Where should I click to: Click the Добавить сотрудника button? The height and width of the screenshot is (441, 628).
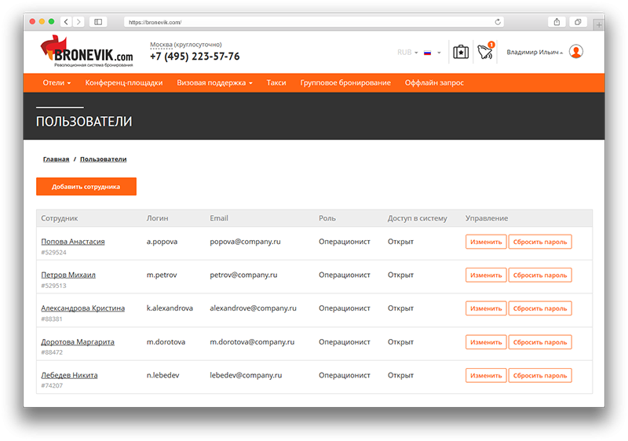(86, 187)
